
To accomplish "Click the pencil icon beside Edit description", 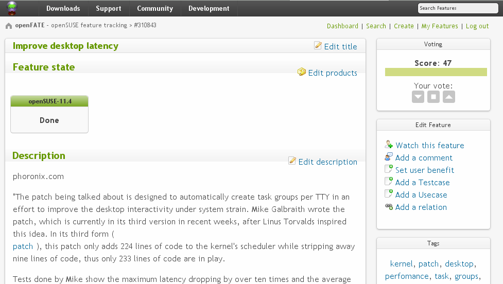I will coord(292,161).
